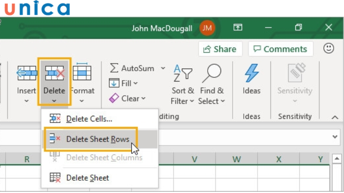Click the Delete cells ribbon icon
This screenshot has width=344, height=193.
pos(54,73)
